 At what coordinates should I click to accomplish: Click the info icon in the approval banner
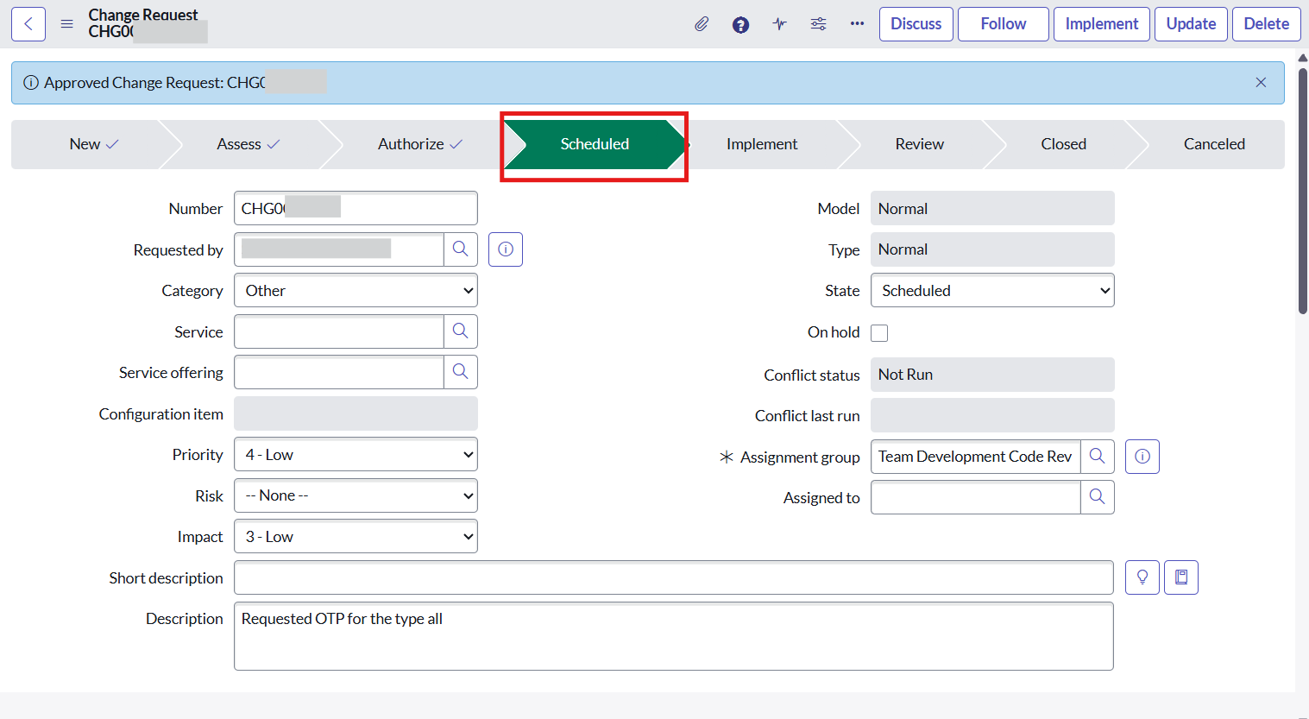(x=31, y=83)
